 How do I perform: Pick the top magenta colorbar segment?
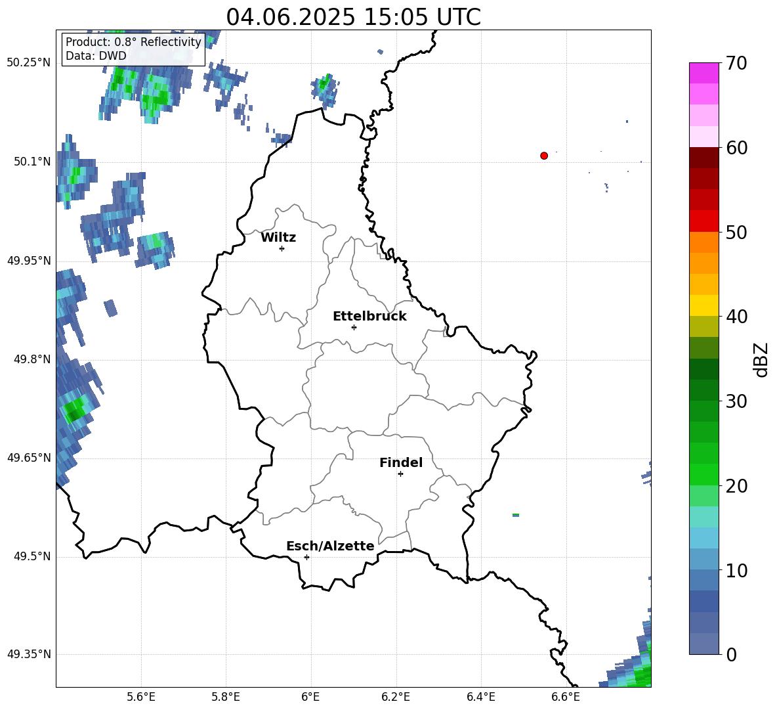[703, 73]
